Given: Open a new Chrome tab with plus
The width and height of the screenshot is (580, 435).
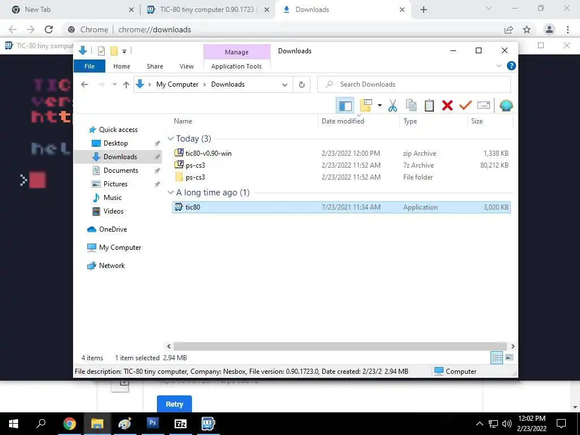Looking at the screenshot, I should click(424, 10).
